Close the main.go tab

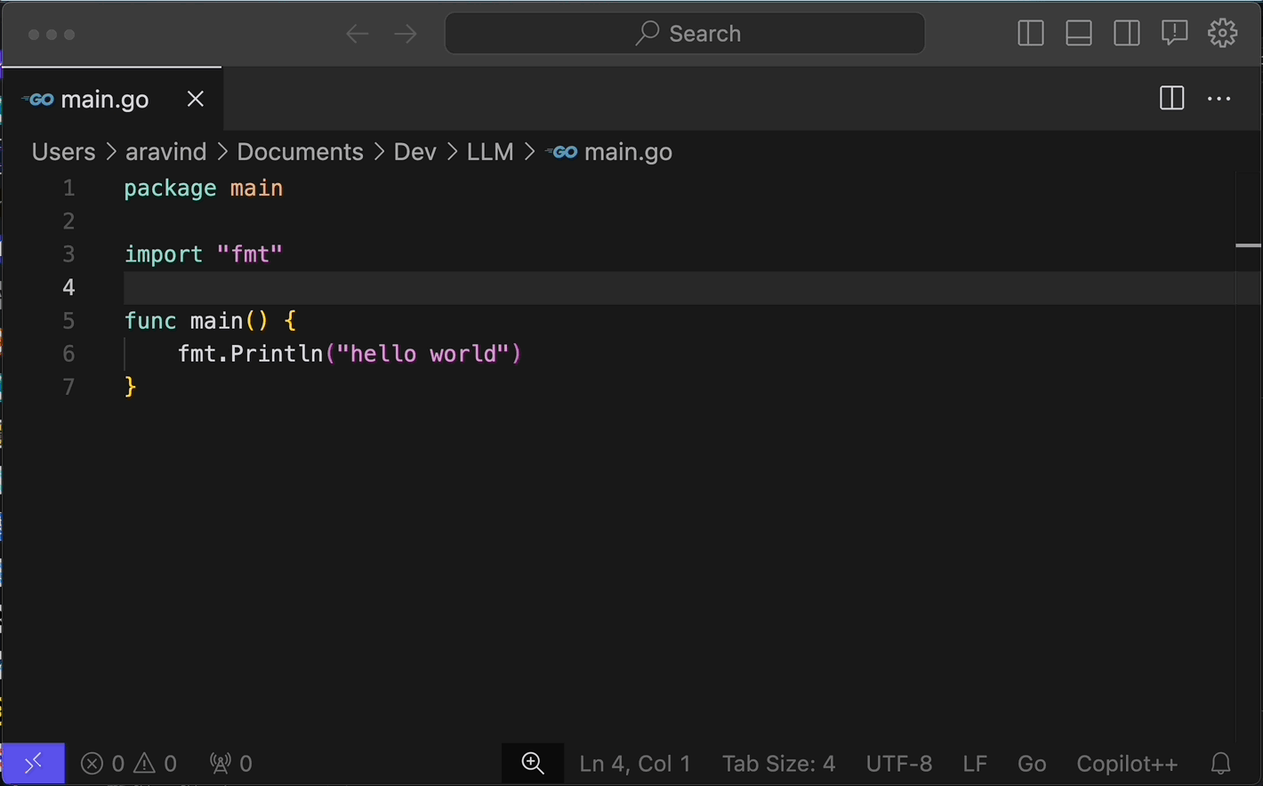196,99
